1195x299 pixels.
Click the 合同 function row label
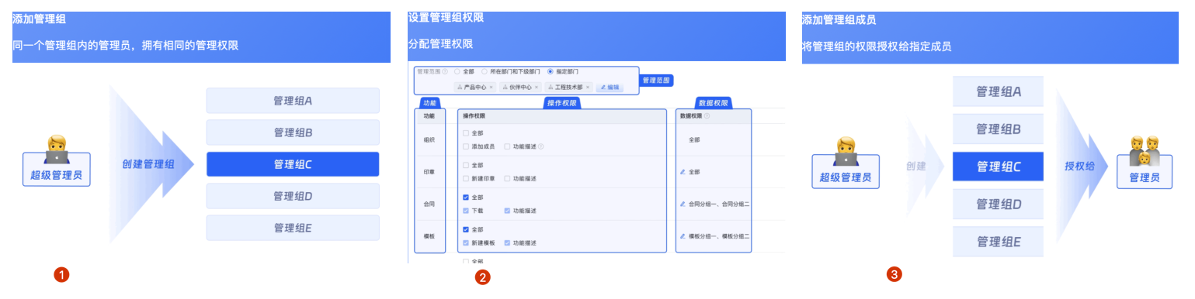(430, 204)
